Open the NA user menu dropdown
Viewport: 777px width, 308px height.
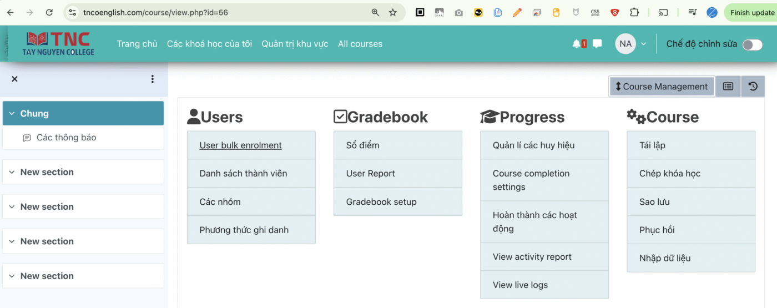(x=631, y=44)
